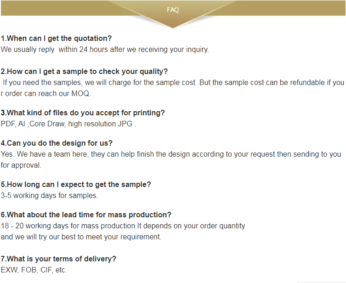The image size is (346, 283).
Task: Click the 18 - 20 working days line
Action: click(x=123, y=226)
